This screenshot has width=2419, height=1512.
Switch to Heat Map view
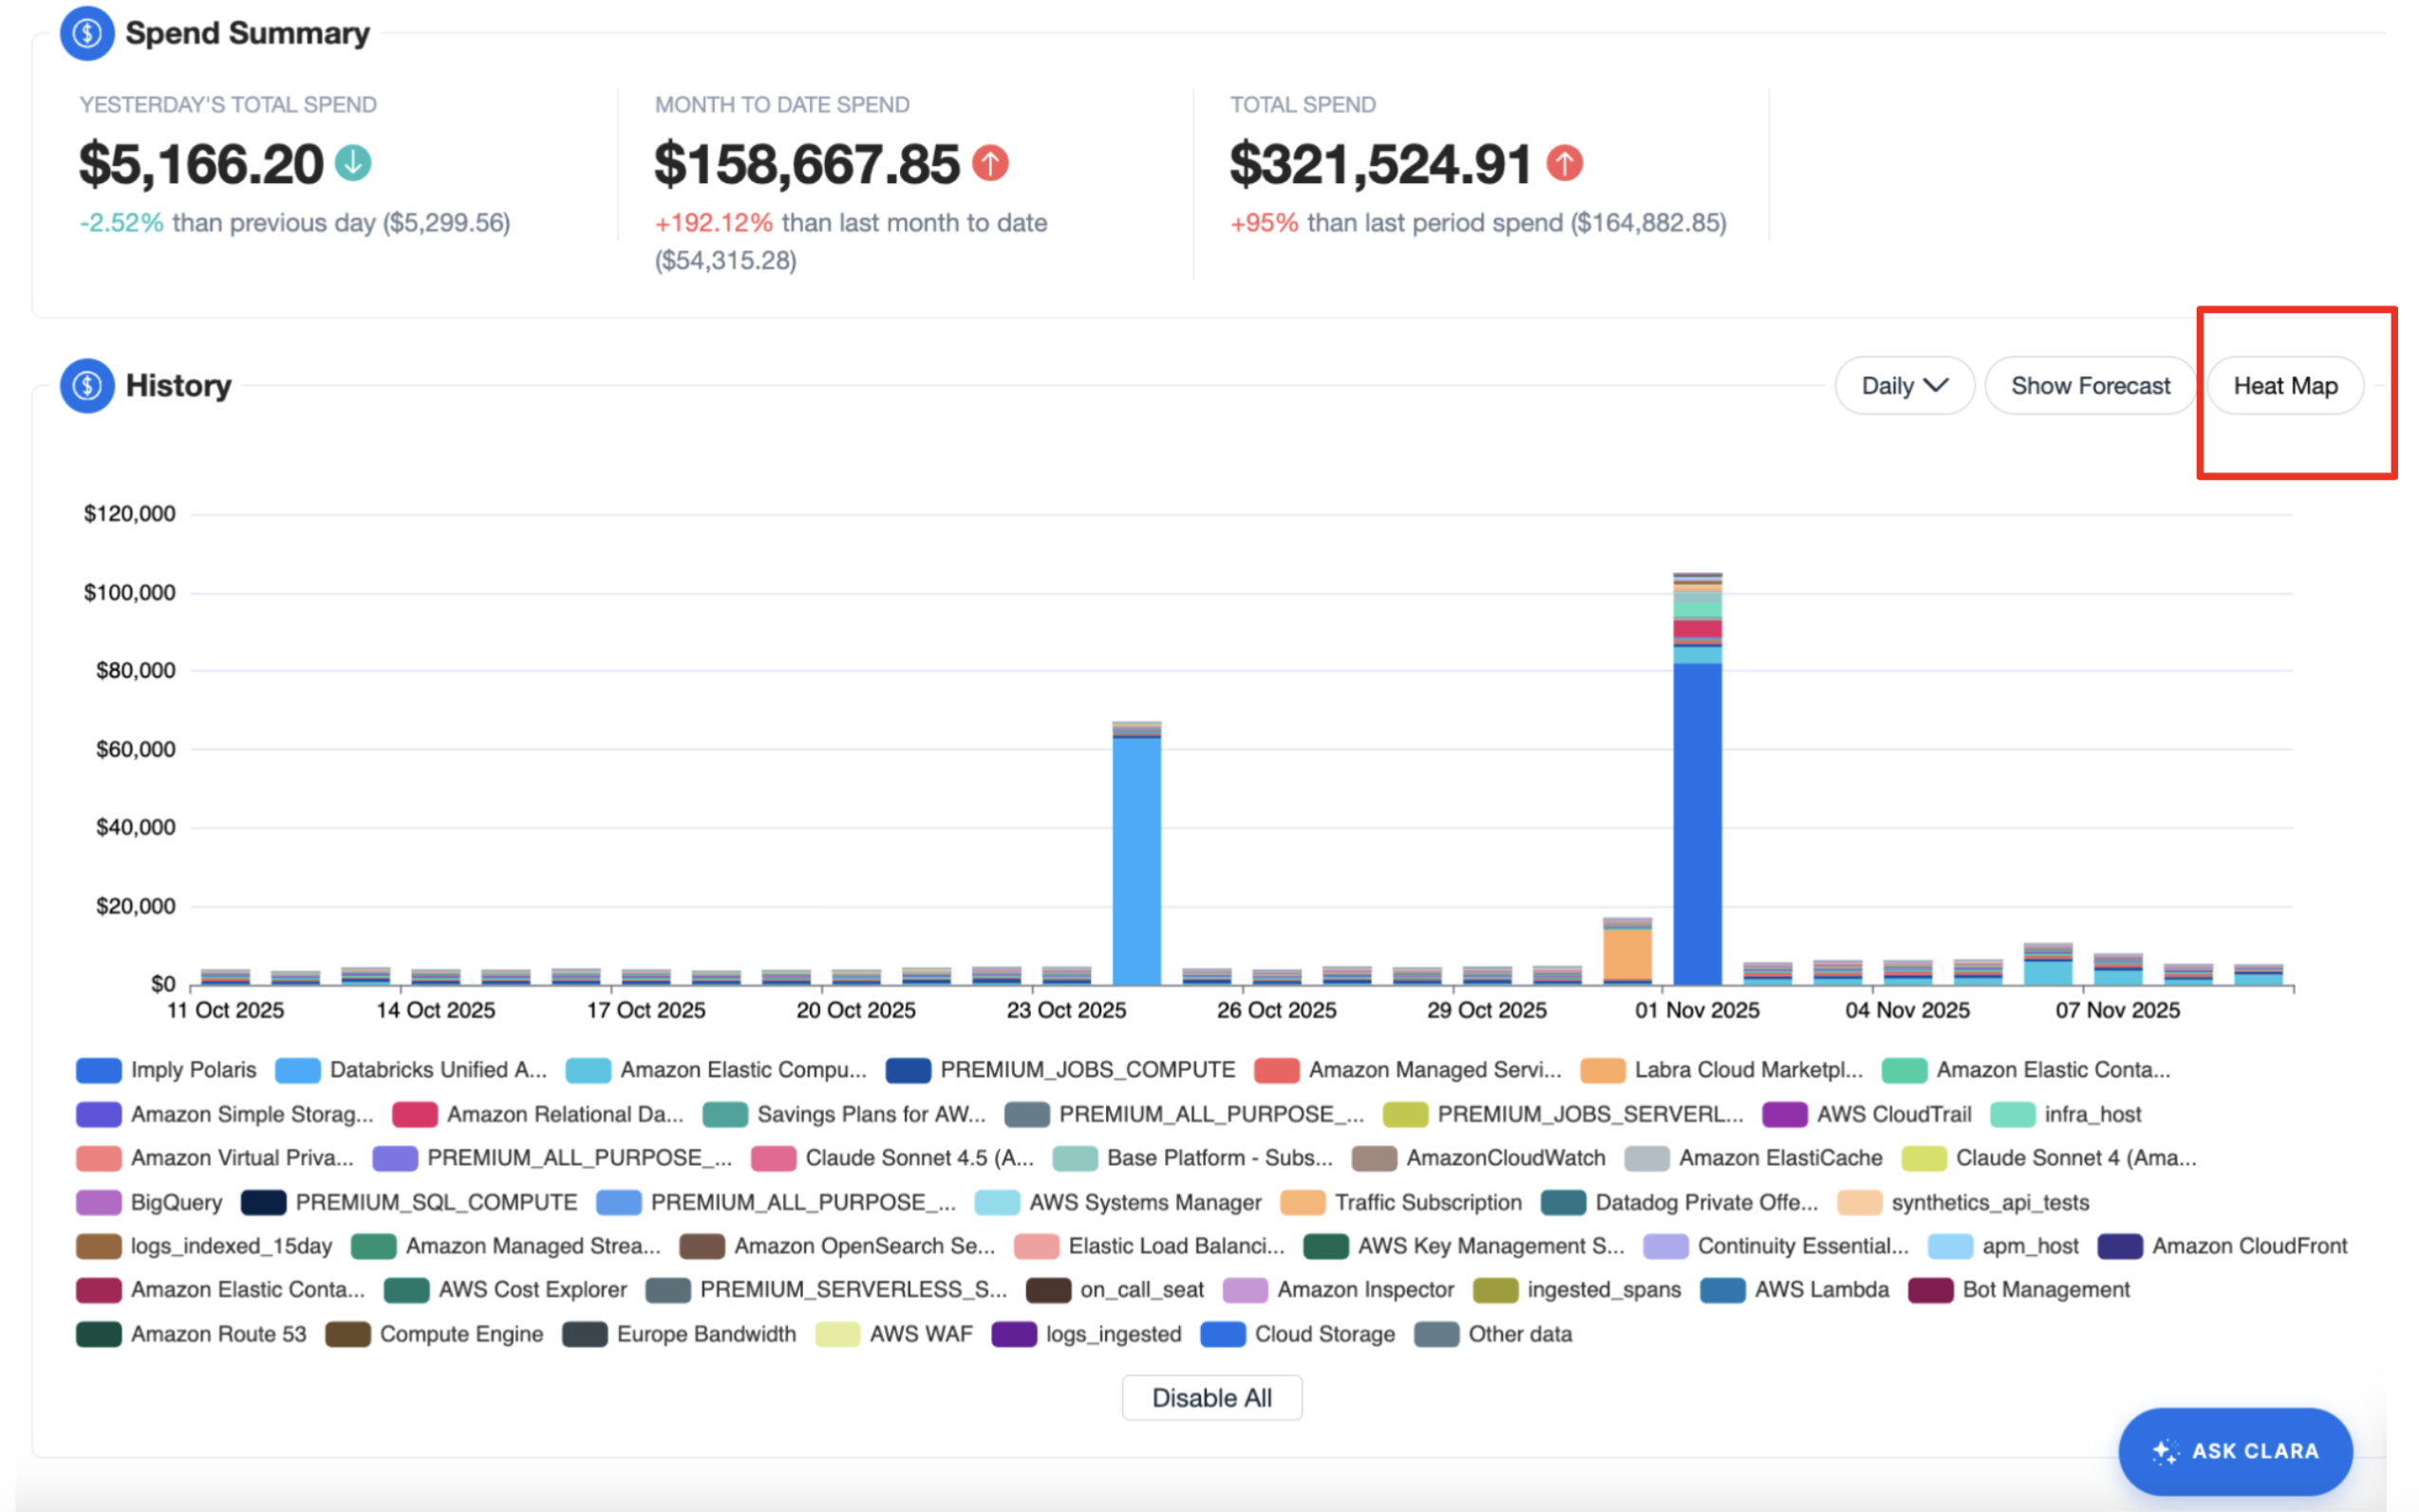pos(2284,386)
